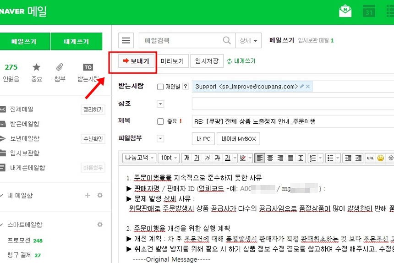Open Naver mail envelope icon in header
The image size is (394, 263).
345,11
